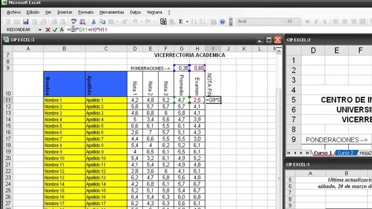Open the Ver menu

(x=48, y=12)
